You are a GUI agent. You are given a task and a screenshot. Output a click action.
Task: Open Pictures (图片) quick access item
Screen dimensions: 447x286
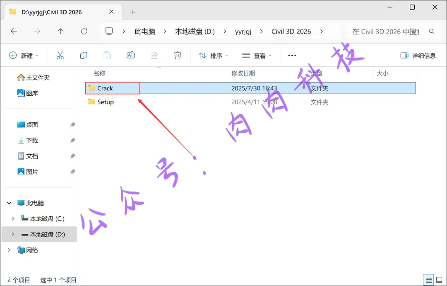pos(28,172)
